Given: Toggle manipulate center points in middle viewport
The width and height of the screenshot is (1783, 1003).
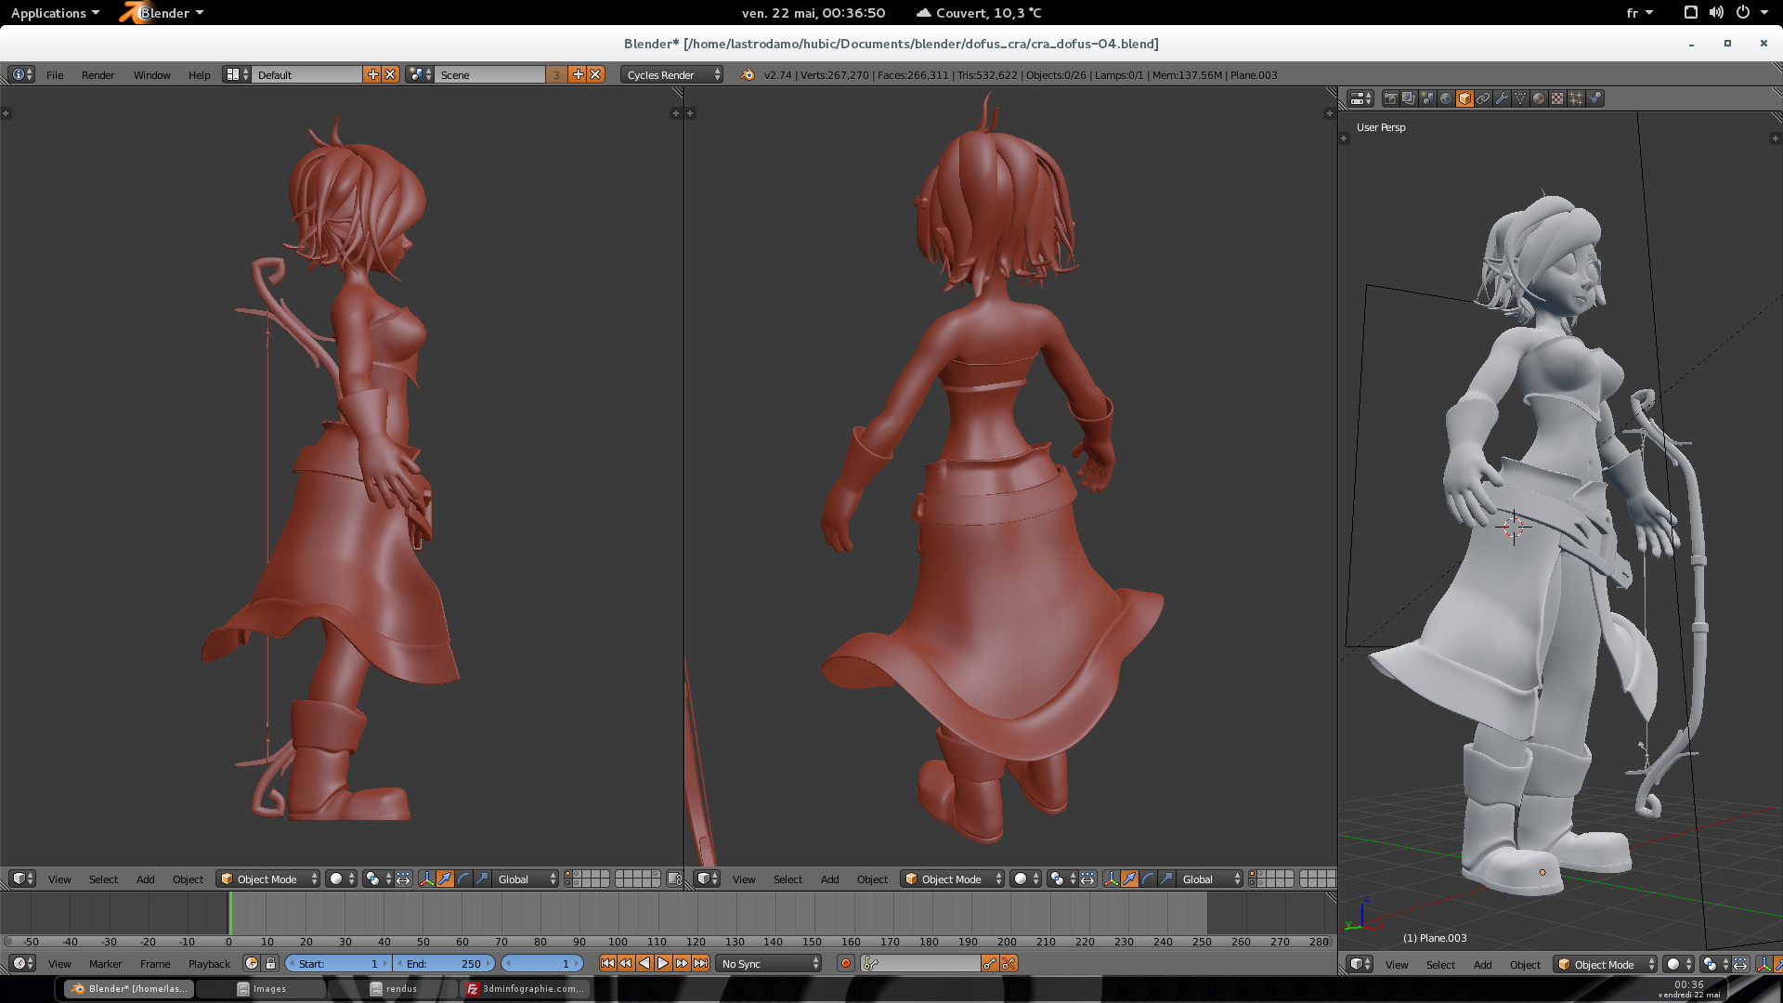Looking at the screenshot, I should (x=1087, y=879).
